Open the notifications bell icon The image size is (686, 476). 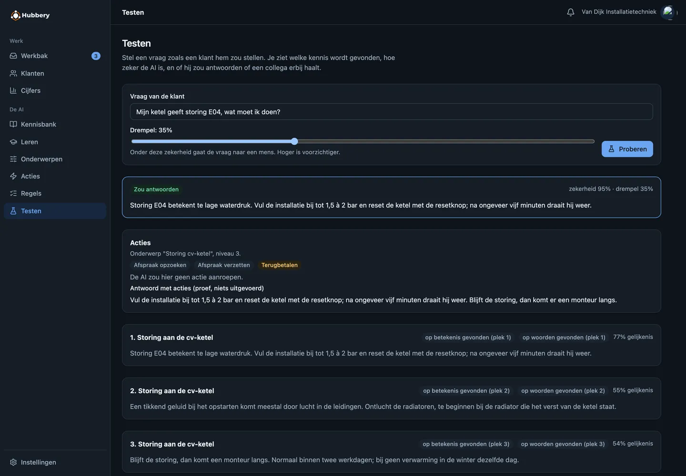click(571, 12)
